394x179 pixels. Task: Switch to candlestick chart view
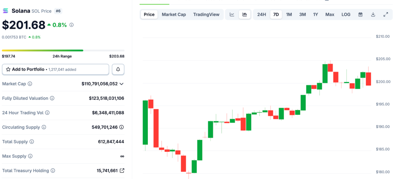point(244,15)
